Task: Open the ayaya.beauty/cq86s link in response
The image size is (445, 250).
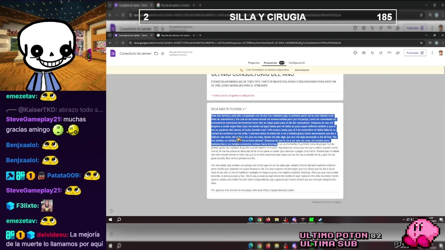Action: (x=278, y=190)
